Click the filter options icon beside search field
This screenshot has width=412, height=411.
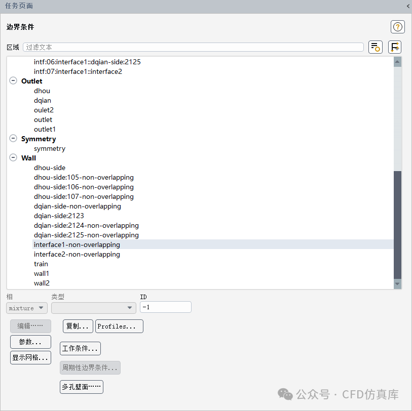point(375,47)
